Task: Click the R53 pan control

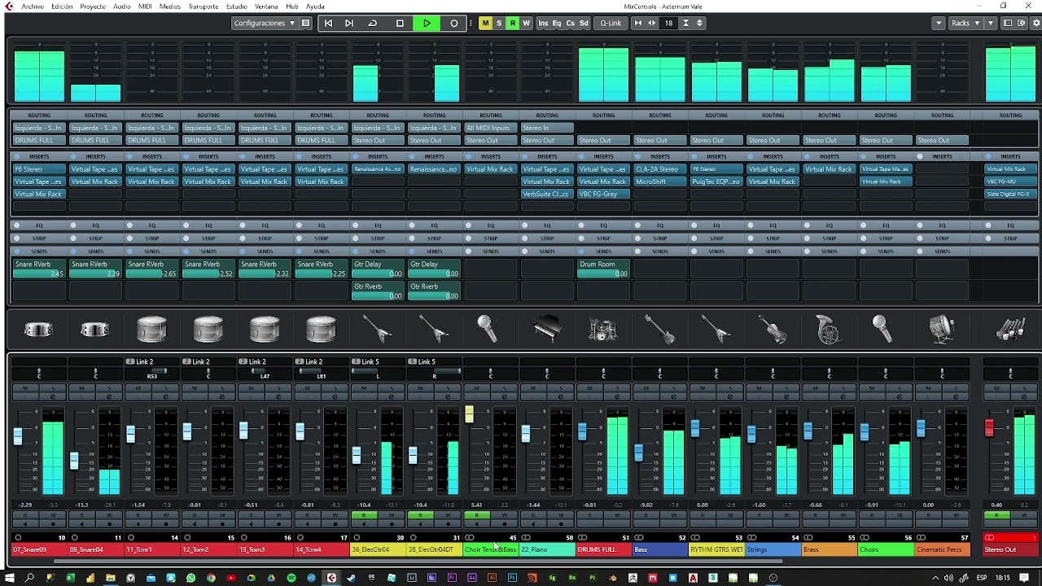Action: click(x=151, y=374)
